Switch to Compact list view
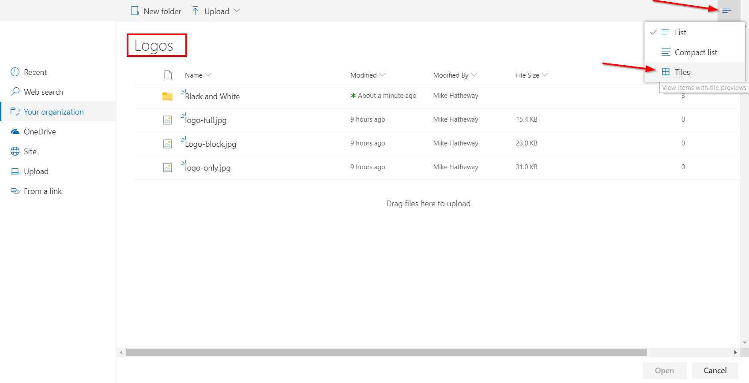The width and height of the screenshot is (749, 383). pyautogui.click(x=696, y=52)
